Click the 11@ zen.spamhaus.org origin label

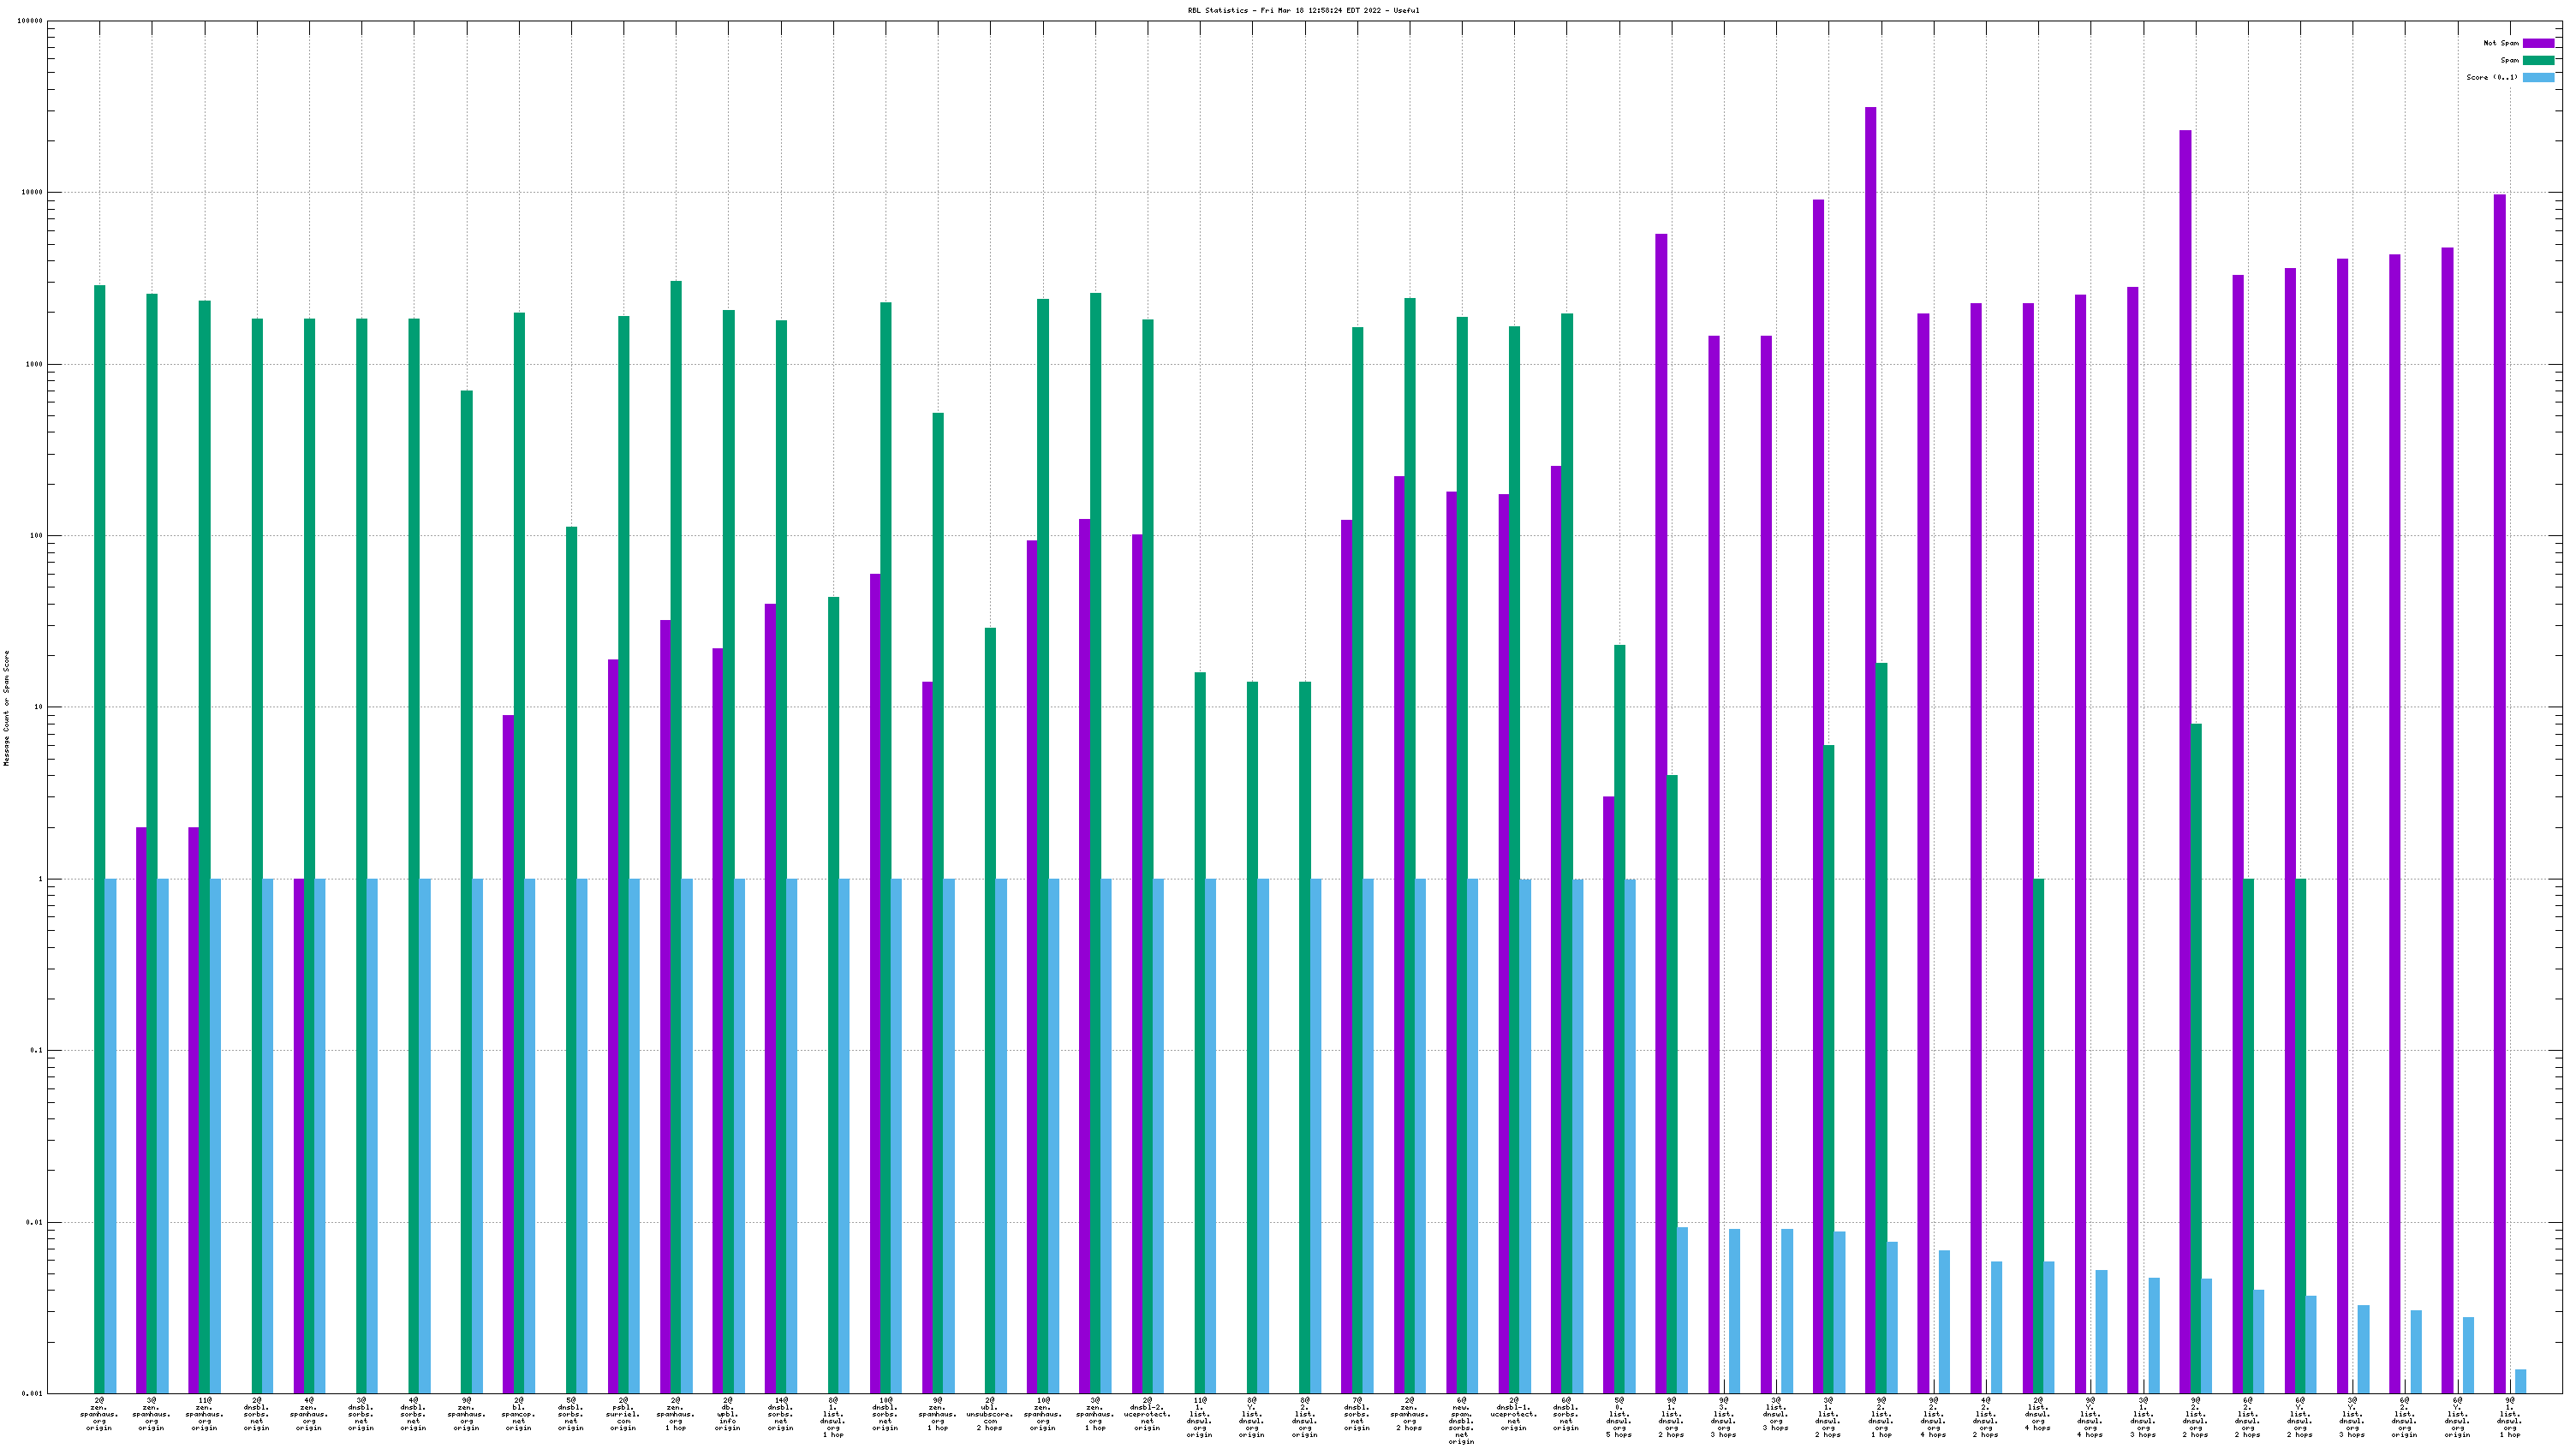(204, 1414)
